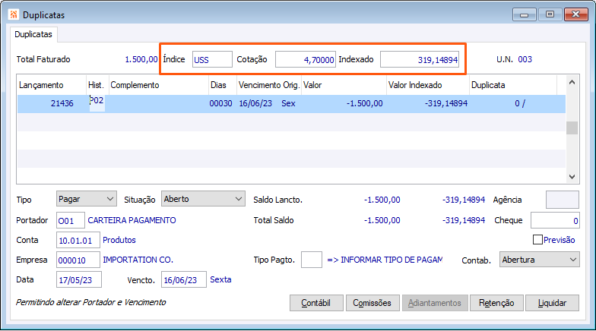Image resolution: width=596 pixels, height=331 pixels.
Task: Click the Liquidar button
Action: [552, 303]
